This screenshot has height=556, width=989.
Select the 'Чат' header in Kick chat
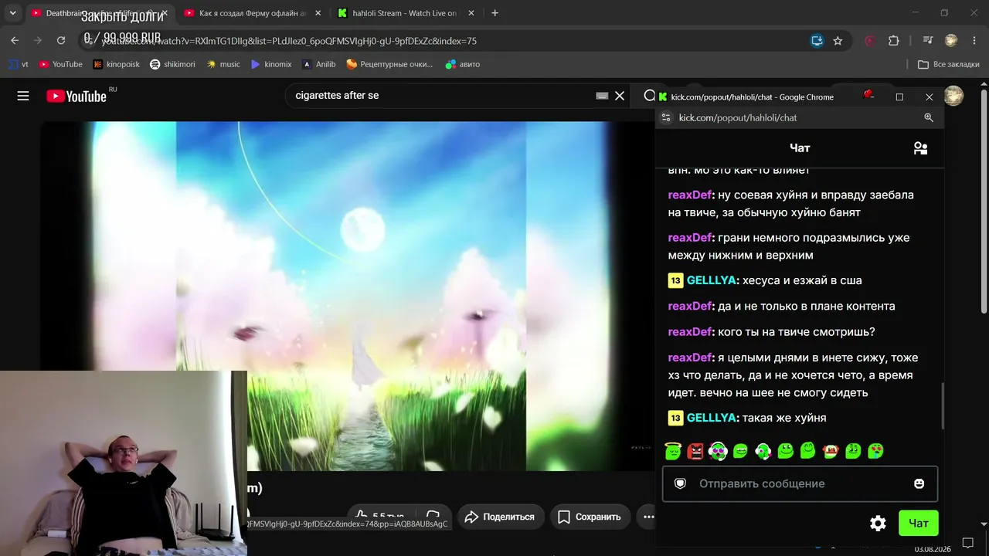tap(800, 148)
